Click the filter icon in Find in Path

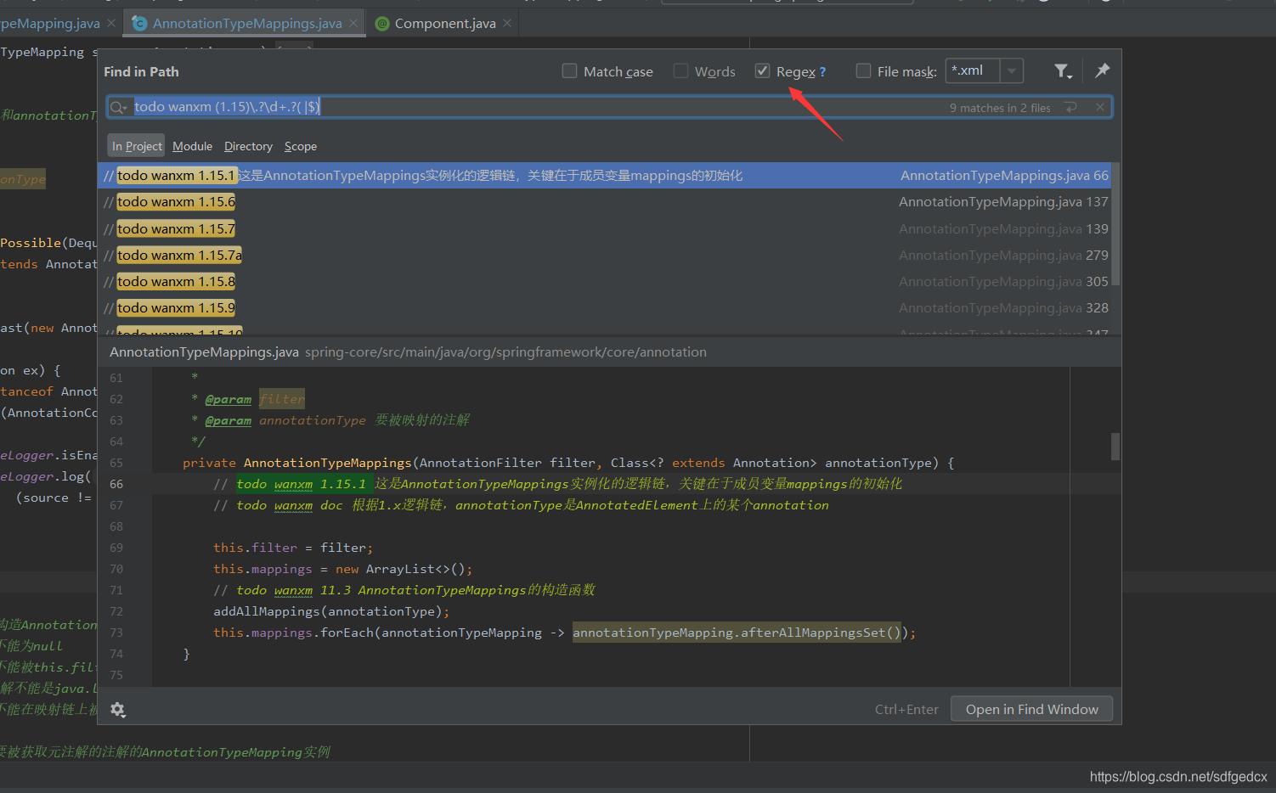click(1063, 71)
